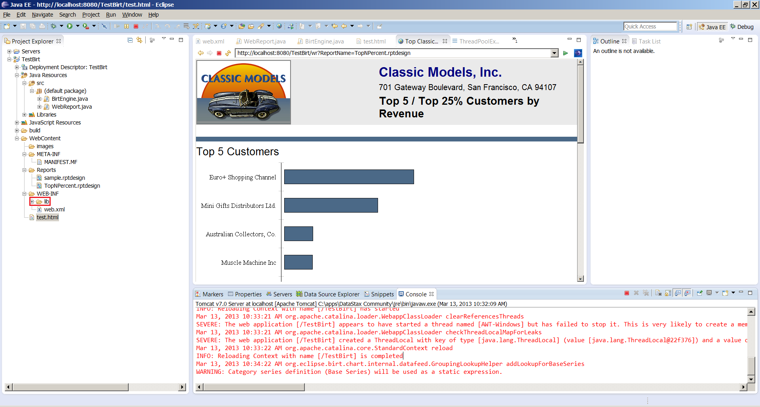This screenshot has height=407, width=760.
Task: Open the Window menu
Action: click(x=132, y=15)
